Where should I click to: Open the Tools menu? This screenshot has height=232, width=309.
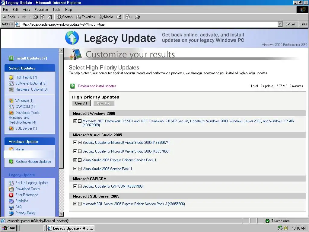point(56,9)
